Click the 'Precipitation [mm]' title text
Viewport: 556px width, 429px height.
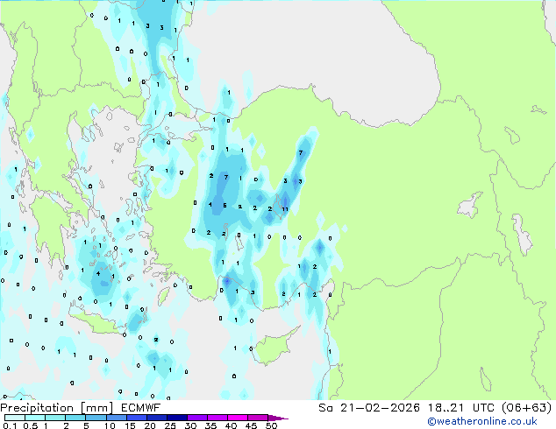pos(57,408)
